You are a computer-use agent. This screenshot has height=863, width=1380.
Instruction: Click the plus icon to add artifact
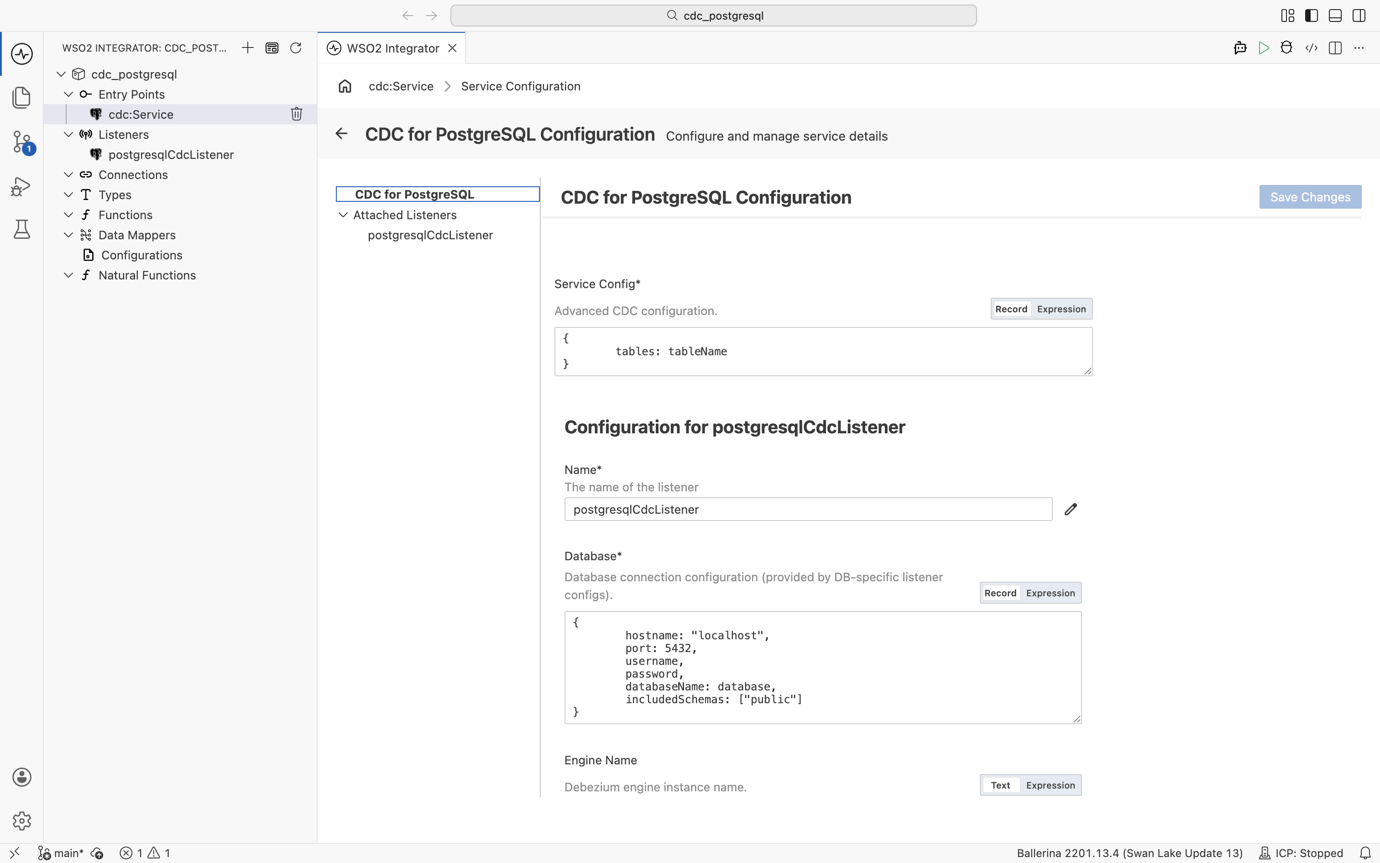[x=247, y=48]
